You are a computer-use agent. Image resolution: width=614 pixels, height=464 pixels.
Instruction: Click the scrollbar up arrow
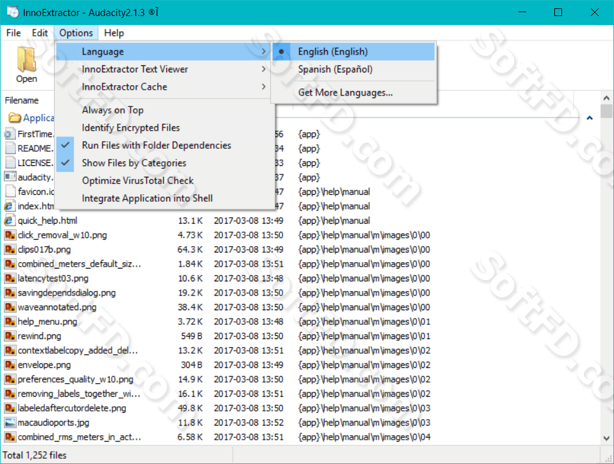606,98
